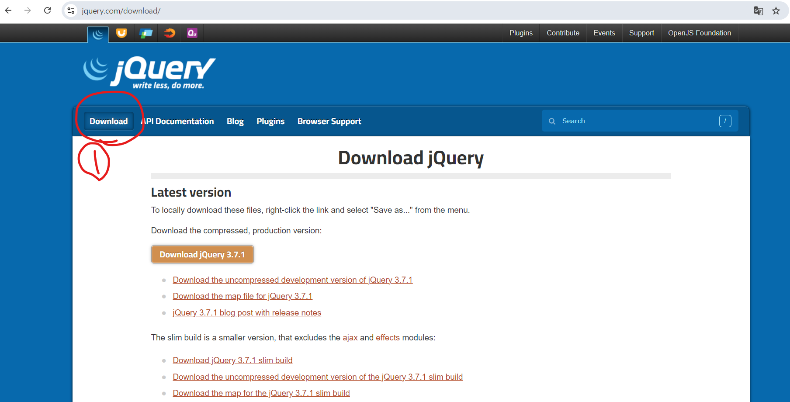
Task: Download jQuery 3.7.1 slim build
Action: point(232,360)
